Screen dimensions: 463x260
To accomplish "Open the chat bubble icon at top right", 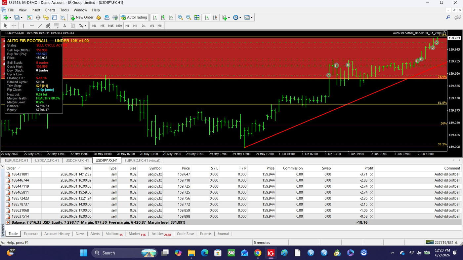I will pyautogui.click(x=457, y=17).
